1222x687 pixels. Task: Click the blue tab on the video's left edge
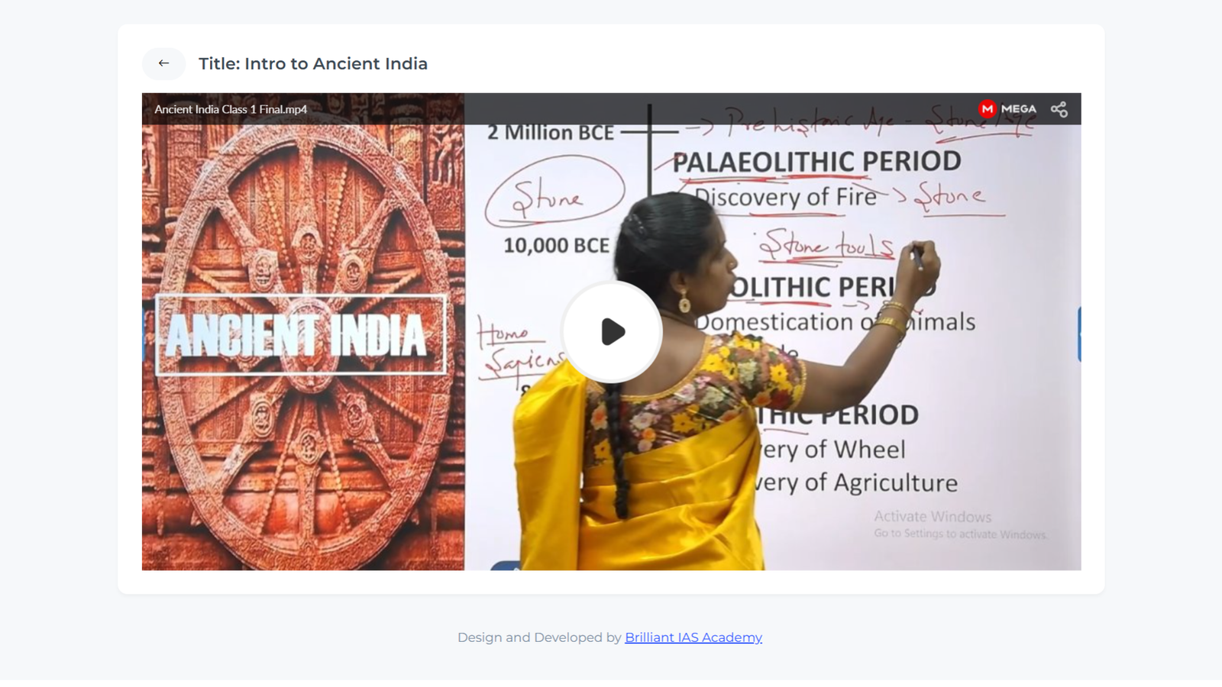pos(144,334)
